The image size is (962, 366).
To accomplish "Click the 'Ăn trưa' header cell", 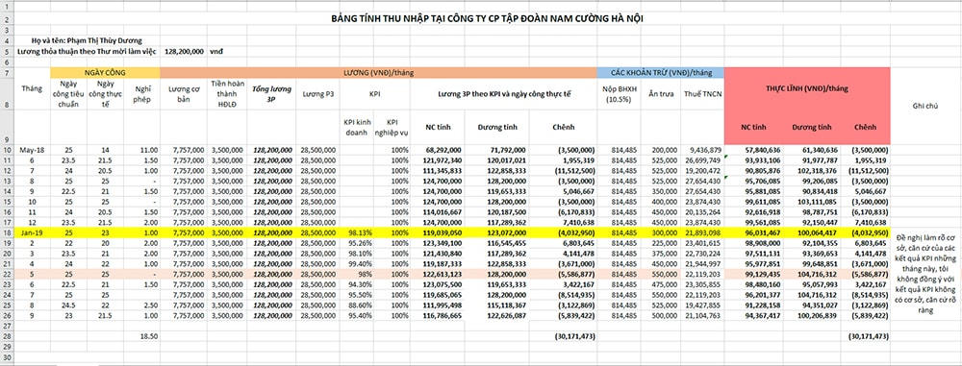I will [x=660, y=94].
